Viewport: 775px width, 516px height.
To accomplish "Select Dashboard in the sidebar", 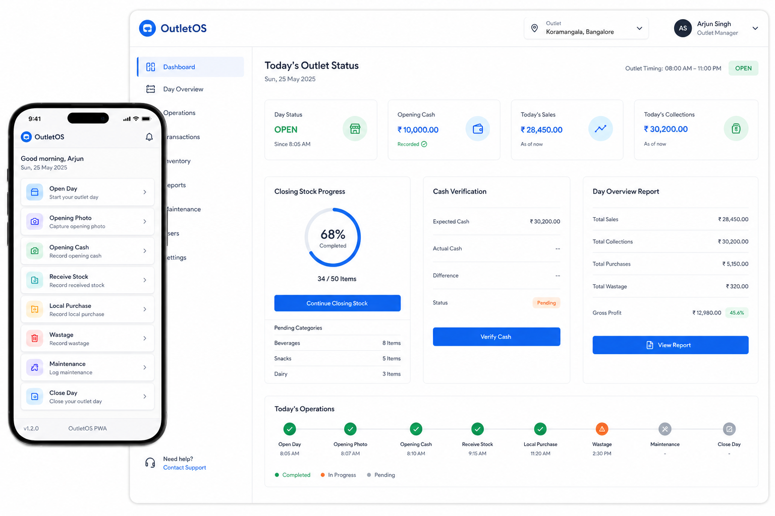I will (x=191, y=67).
